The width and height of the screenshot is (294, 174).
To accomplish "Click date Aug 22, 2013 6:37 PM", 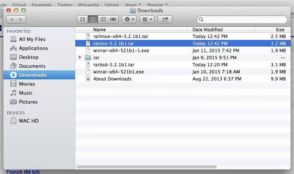I will tap(217, 79).
